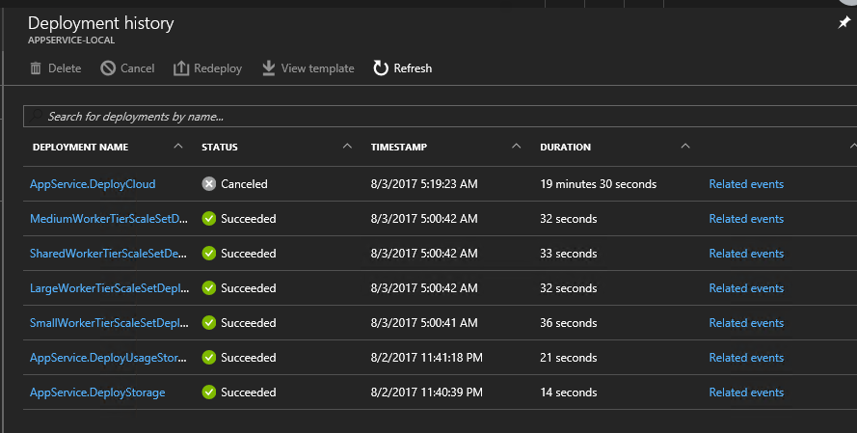Click the Delete trash can icon

(36, 68)
